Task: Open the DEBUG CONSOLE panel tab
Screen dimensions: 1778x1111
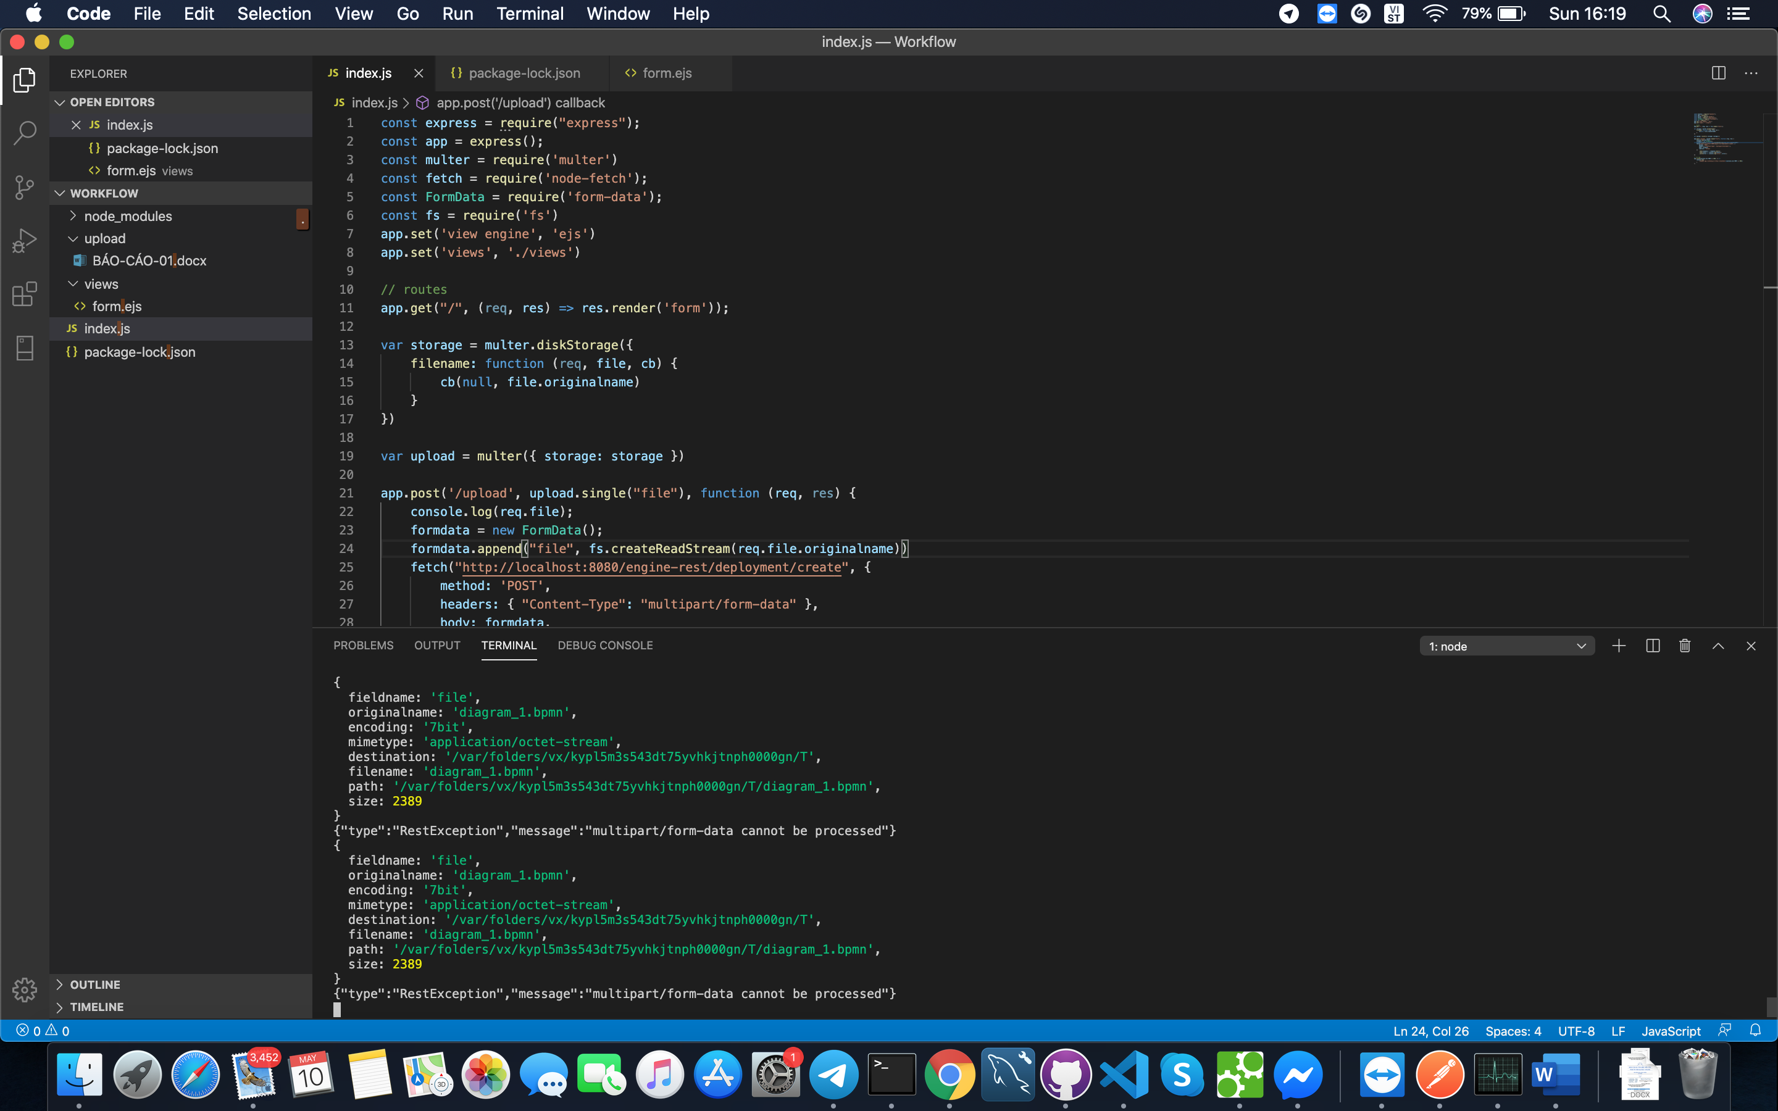Action: pyautogui.click(x=604, y=645)
